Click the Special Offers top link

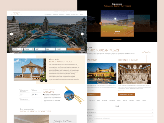56,12
